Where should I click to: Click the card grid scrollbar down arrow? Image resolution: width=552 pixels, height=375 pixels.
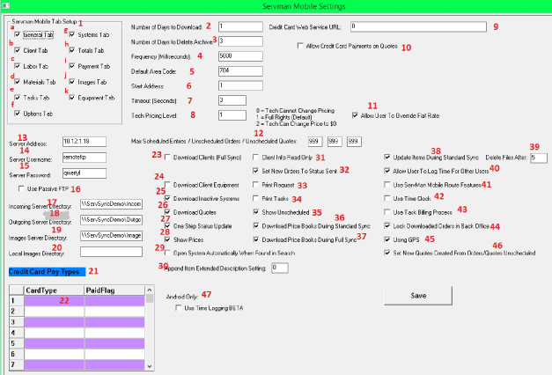coord(150,366)
